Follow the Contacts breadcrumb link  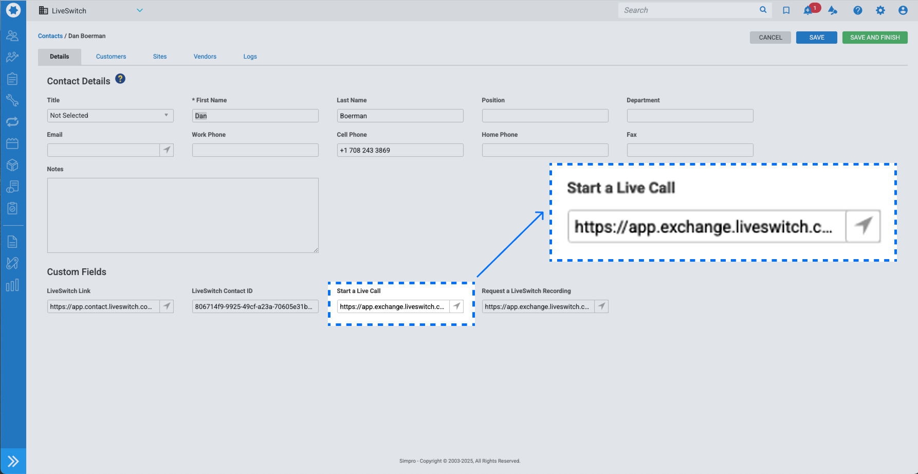tap(50, 36)
